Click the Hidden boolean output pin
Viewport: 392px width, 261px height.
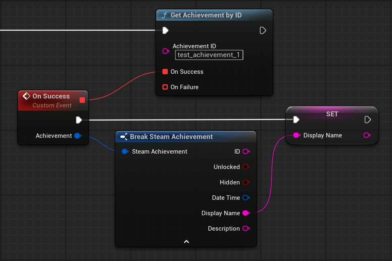point(246,182)
